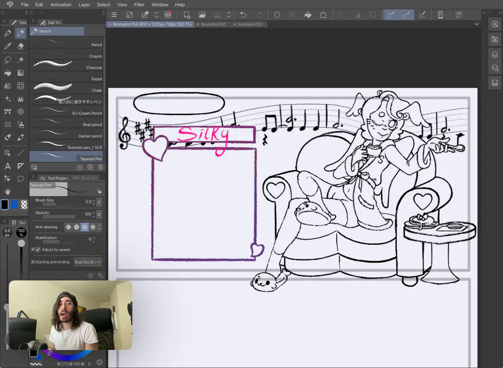The width and height of the screenshot is (503, 368).
Task: Open the Starting and ending dropdown
Action: point(88,262)
